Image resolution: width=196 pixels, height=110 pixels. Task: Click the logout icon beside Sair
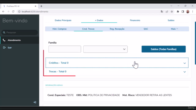coord(4,48)
